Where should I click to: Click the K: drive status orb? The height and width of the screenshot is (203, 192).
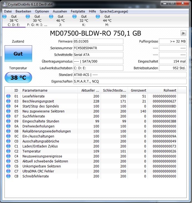(75, 17)
